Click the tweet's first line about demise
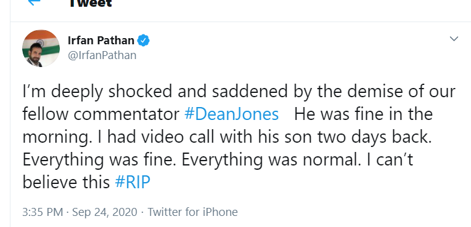The width and height of the screenshot is (471, 227). coord(239,92)
